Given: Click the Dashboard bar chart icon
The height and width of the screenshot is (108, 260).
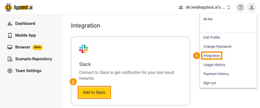Looking at the screenshot, I should 10,24.
